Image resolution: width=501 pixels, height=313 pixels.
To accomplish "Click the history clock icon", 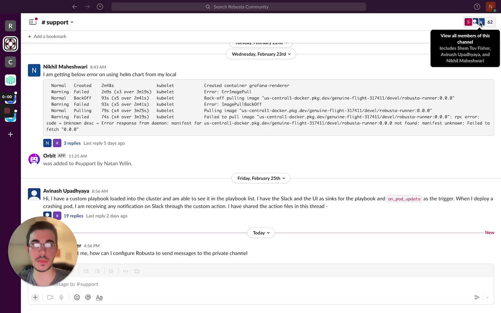I will [100, 7].
